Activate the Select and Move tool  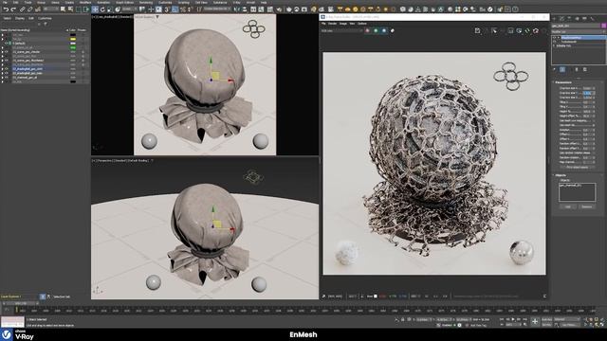coord(95,9)
